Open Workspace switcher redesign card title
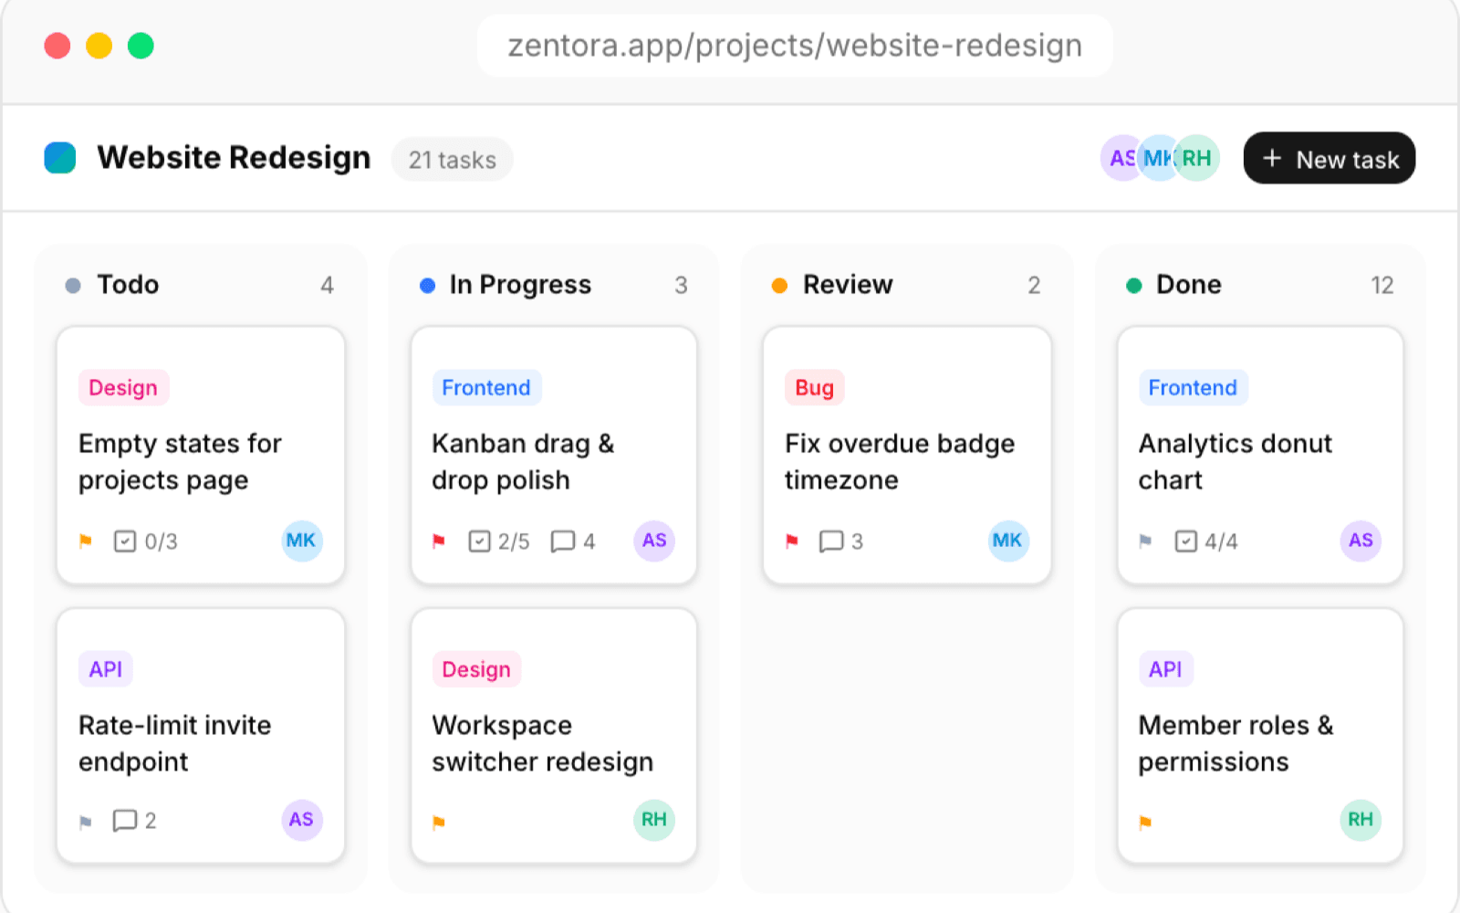 (x=543, y=743)
